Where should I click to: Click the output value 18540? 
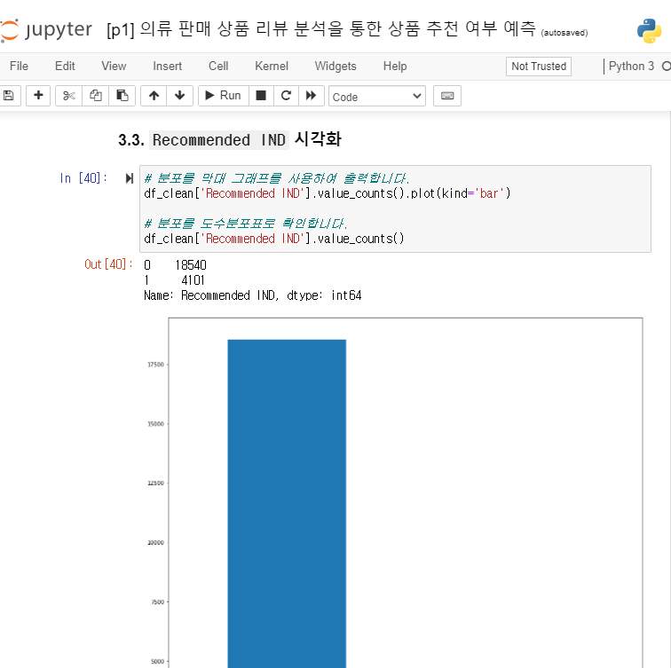tap(191, 265)
